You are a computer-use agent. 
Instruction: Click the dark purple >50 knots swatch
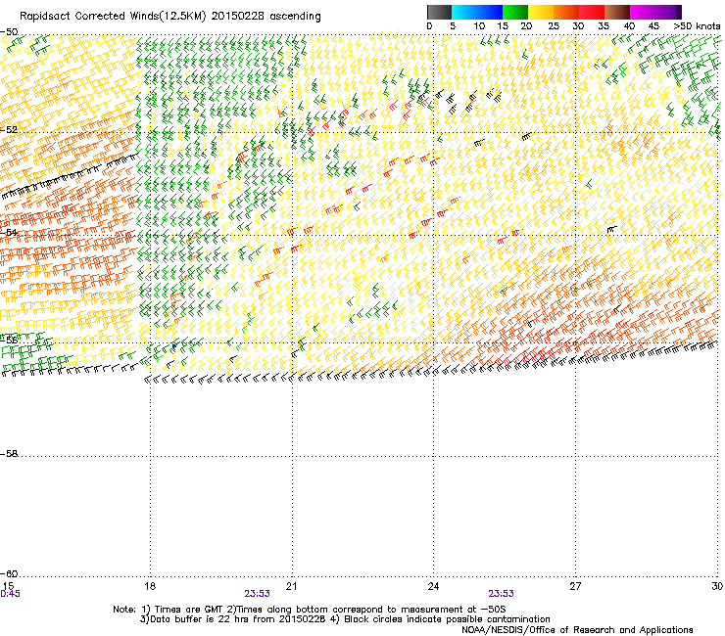click(x=679, y=12)
